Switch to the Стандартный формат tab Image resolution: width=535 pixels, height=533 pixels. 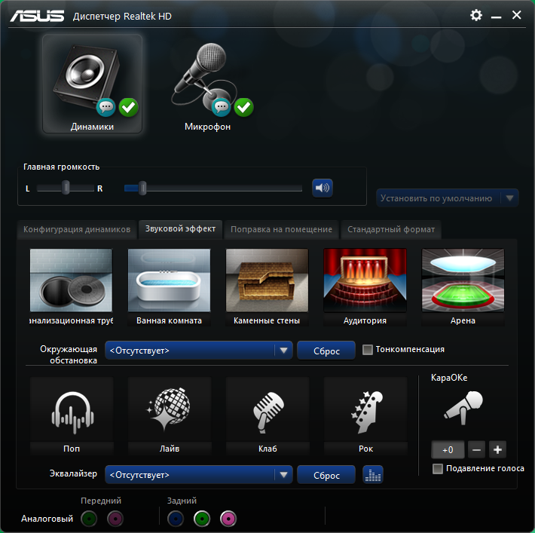pyautogui.click(x=391, y=229)
